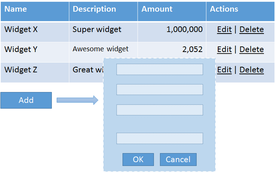Image resolution: width=276 pixels, height=172 pixels.
Task: Focus the third input field in dialog
Action: pos(160,110)
